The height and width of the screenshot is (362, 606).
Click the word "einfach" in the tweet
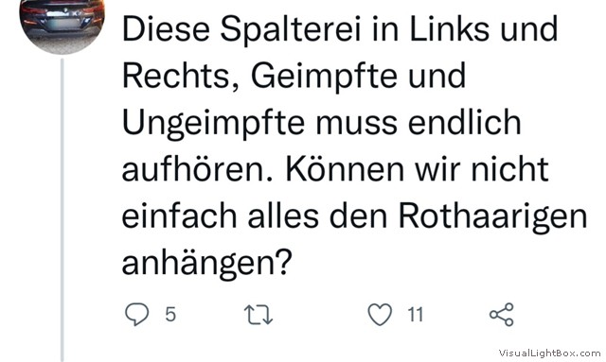pos(179,215)
